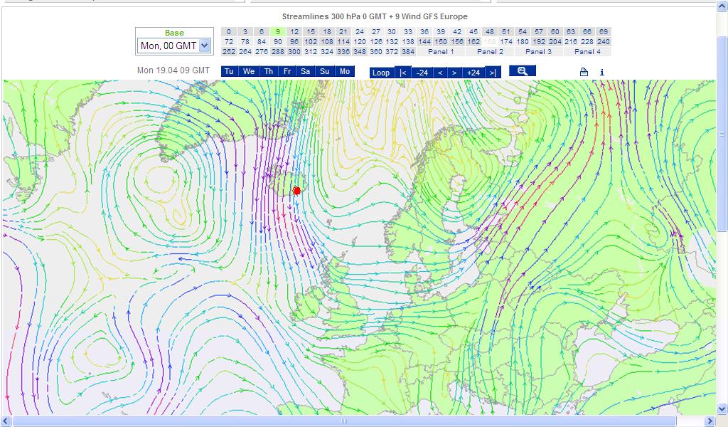Switch to Saturday forecast day
The height and width of the screenshot is (427, 728).
coord(306,72)
